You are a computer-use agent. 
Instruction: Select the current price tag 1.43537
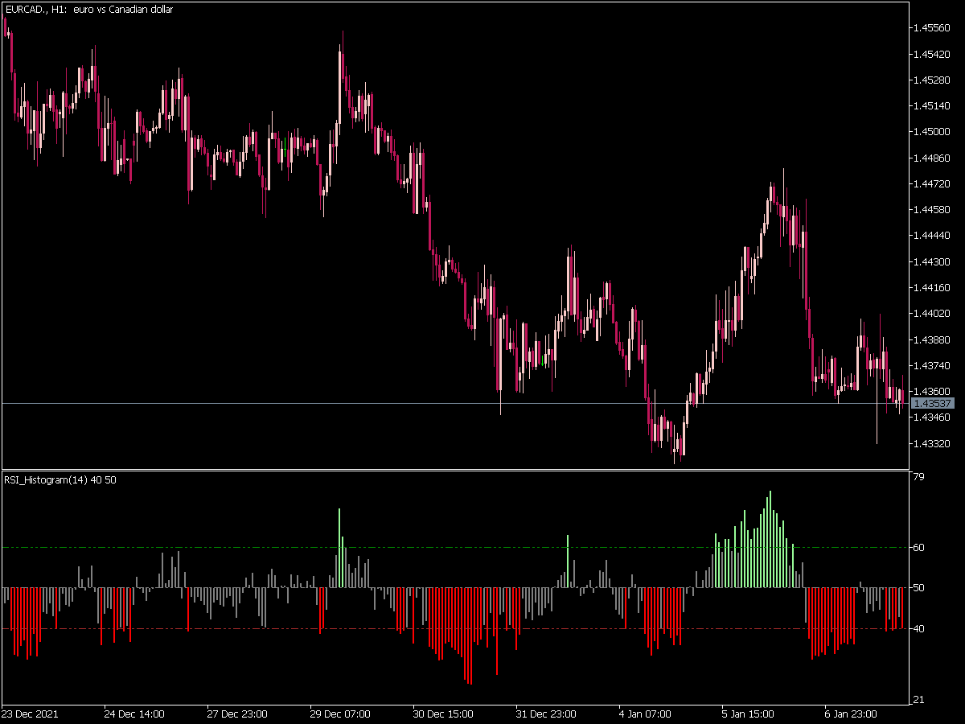[x=933, y=403]
